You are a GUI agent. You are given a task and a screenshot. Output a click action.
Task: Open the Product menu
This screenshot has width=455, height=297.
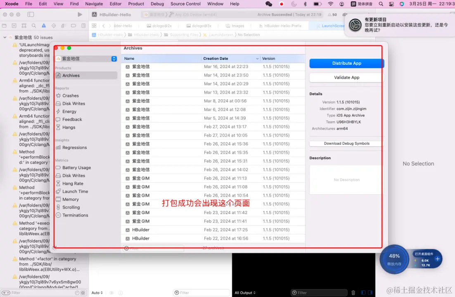(x=136, y=4)
